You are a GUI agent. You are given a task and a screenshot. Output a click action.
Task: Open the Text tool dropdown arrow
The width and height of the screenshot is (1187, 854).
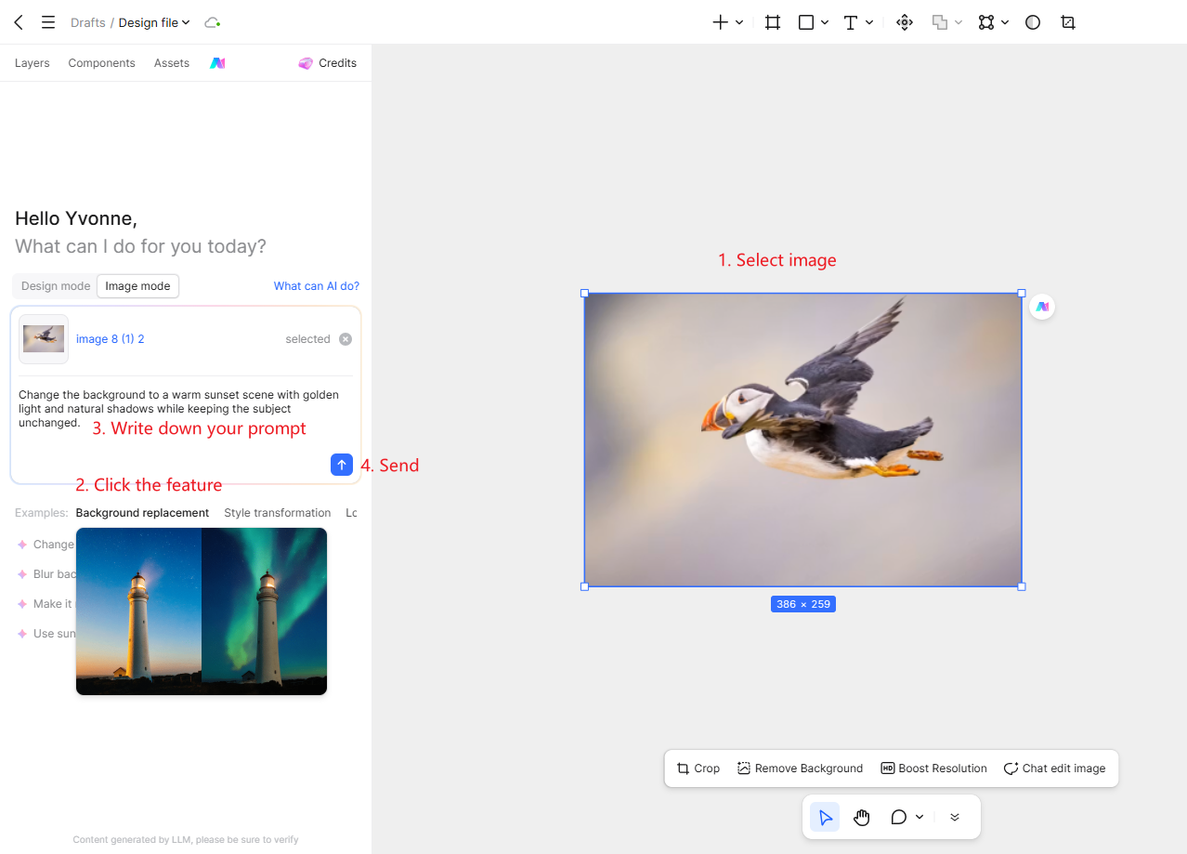869,22
